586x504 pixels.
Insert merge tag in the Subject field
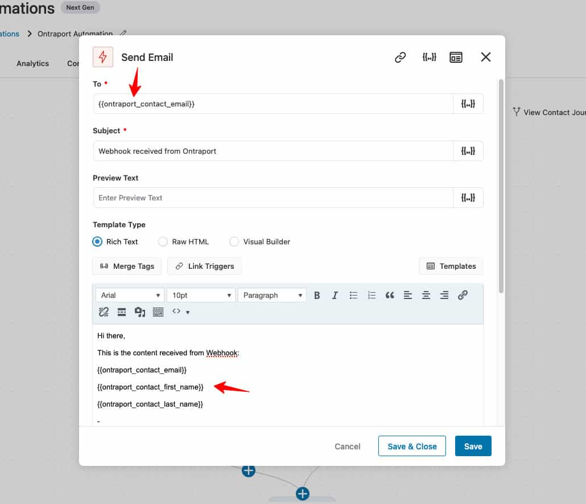click(468, 151)
